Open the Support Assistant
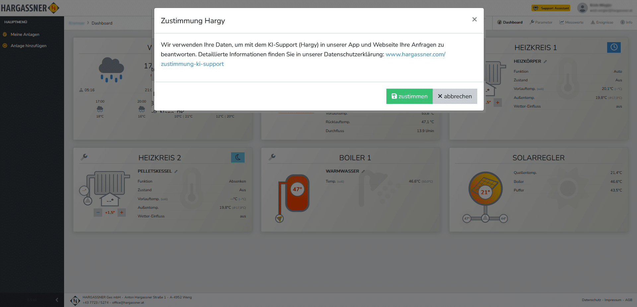637x307 pixels. 551,8
